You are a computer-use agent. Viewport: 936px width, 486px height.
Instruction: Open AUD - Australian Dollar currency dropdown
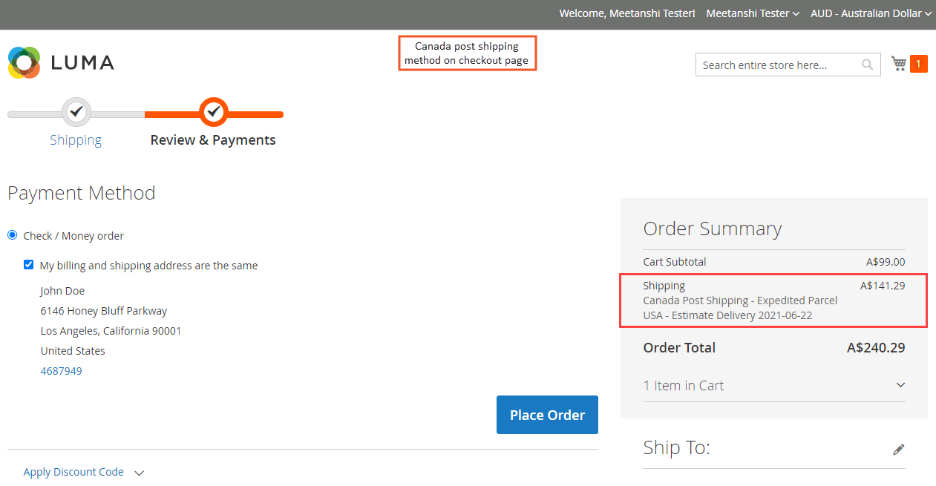coord(871,13)
